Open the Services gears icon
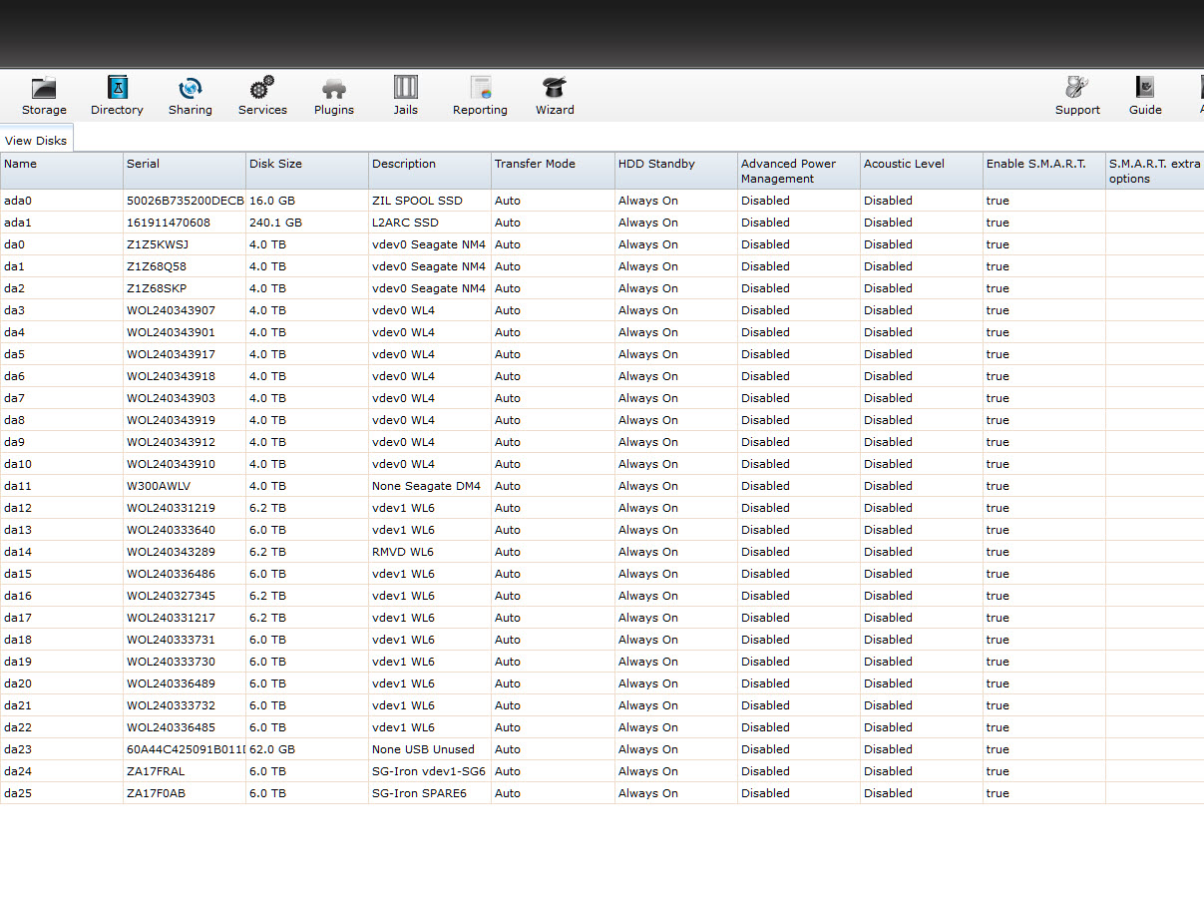This screenshot has height=907, width=1204. 262,96
